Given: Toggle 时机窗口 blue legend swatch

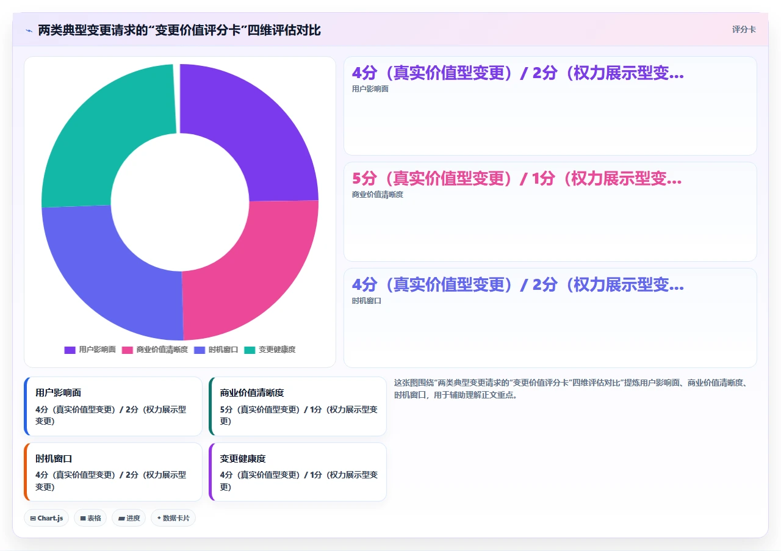Looking at the screenshot, I should point(200,350).
